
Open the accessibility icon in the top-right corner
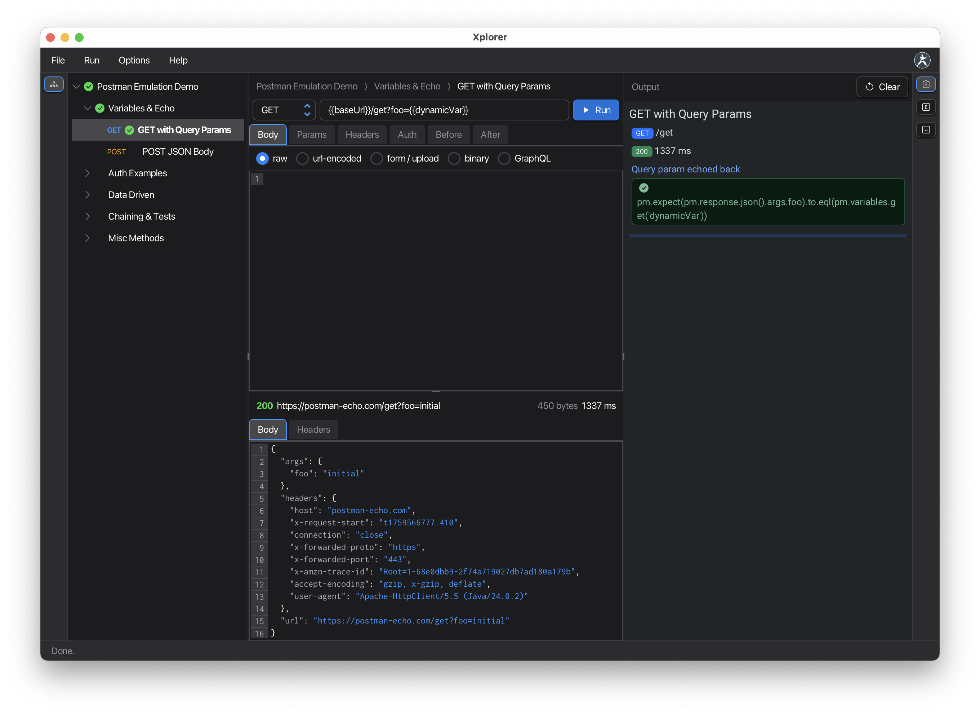pyautogui.click(x=922, y=60)
